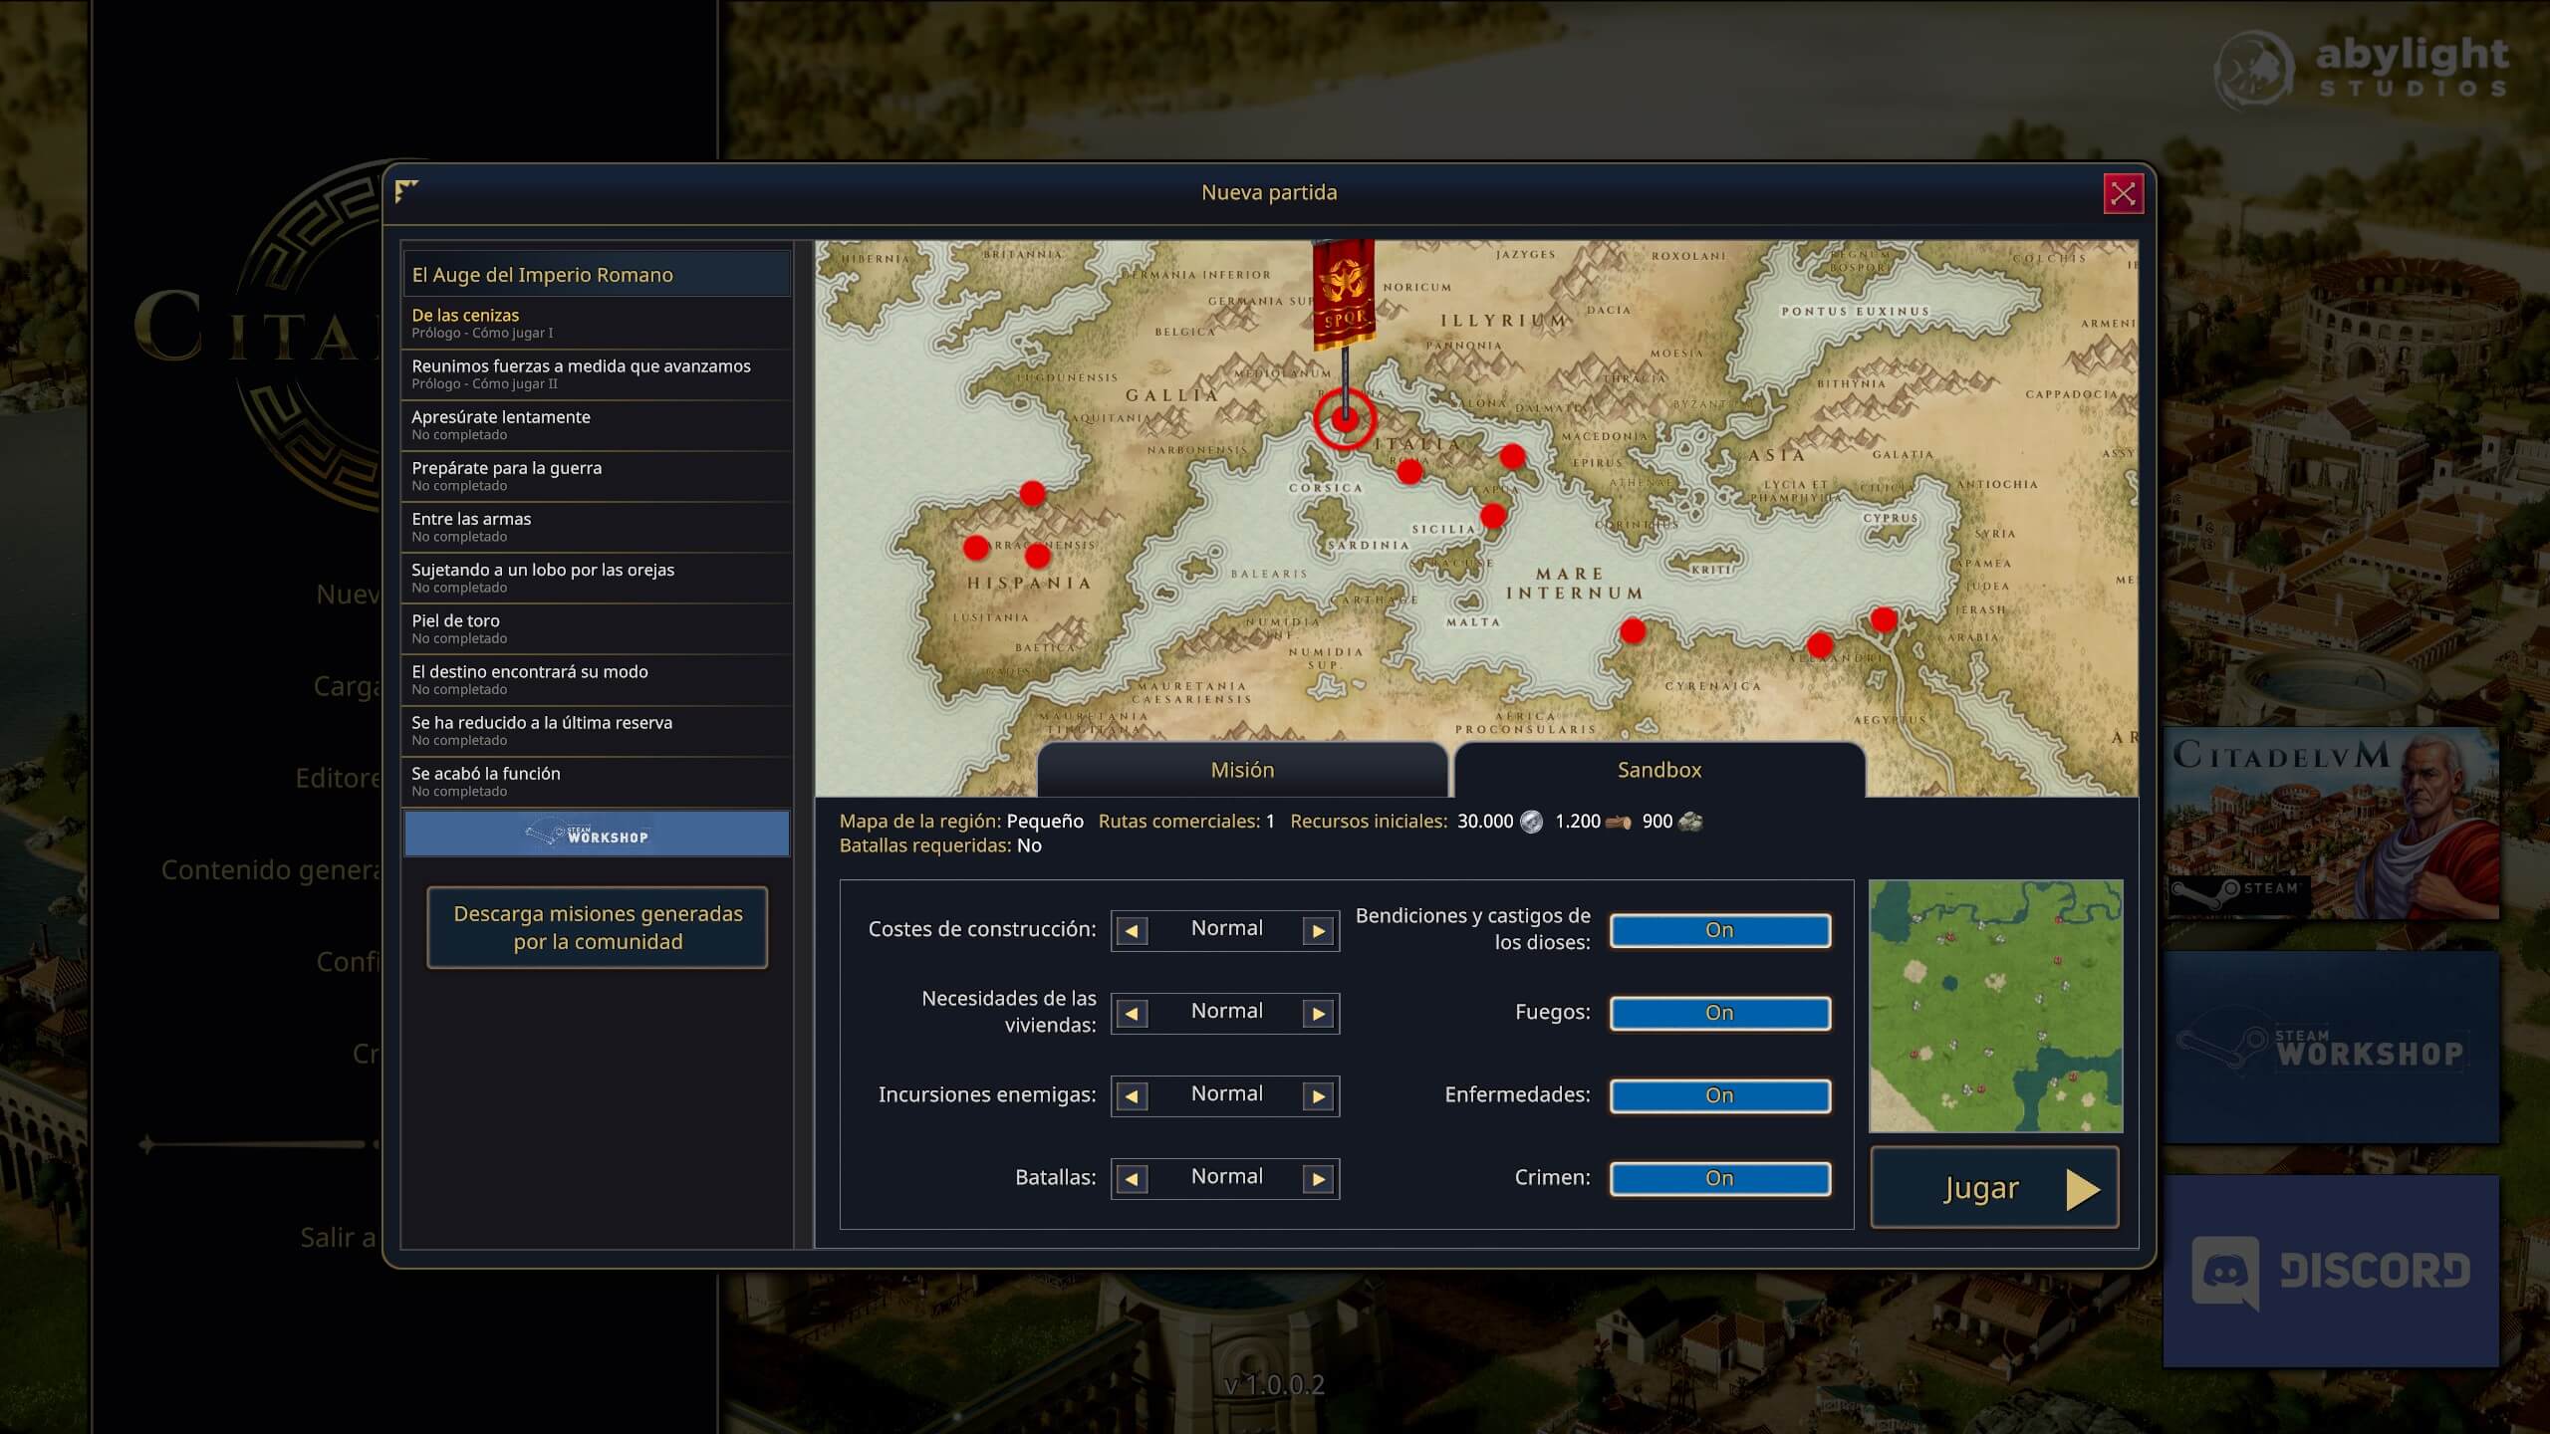Click Rutas comerciales: 1 text
Screen dimensions: 2550x1434
[1186, 821]
